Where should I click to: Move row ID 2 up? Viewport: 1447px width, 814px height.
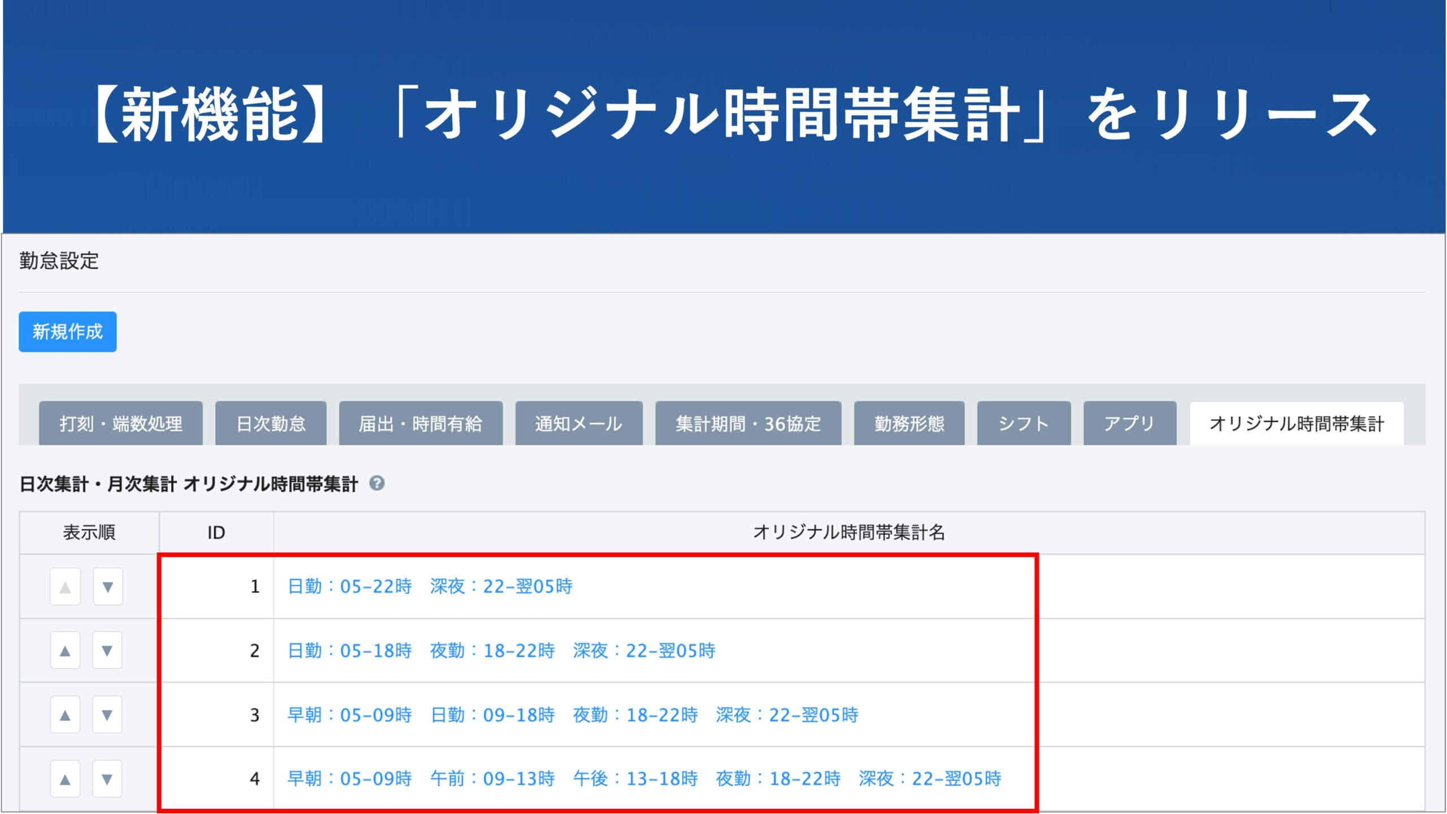[x=65, y=651]
